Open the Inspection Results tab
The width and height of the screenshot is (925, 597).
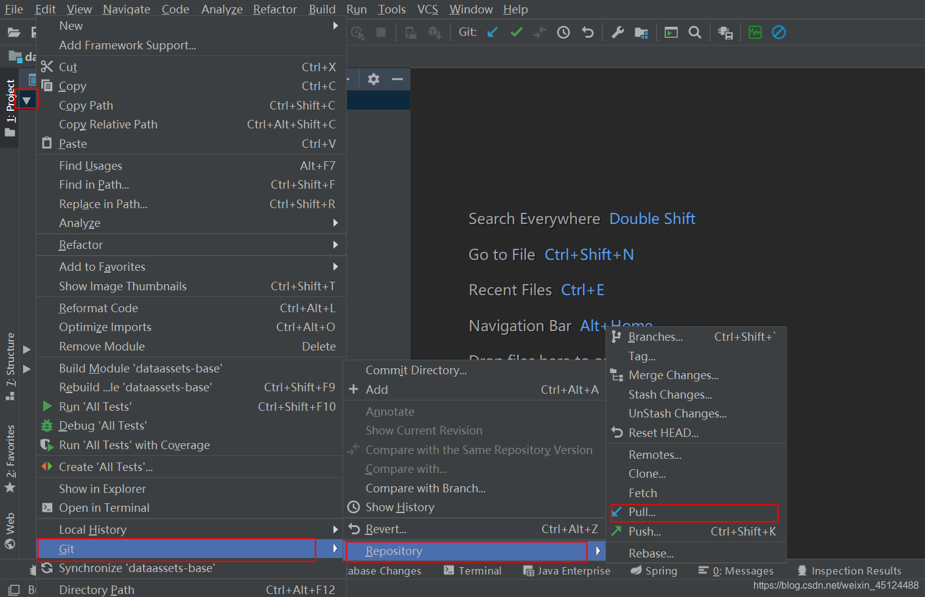tap(850, 571)
